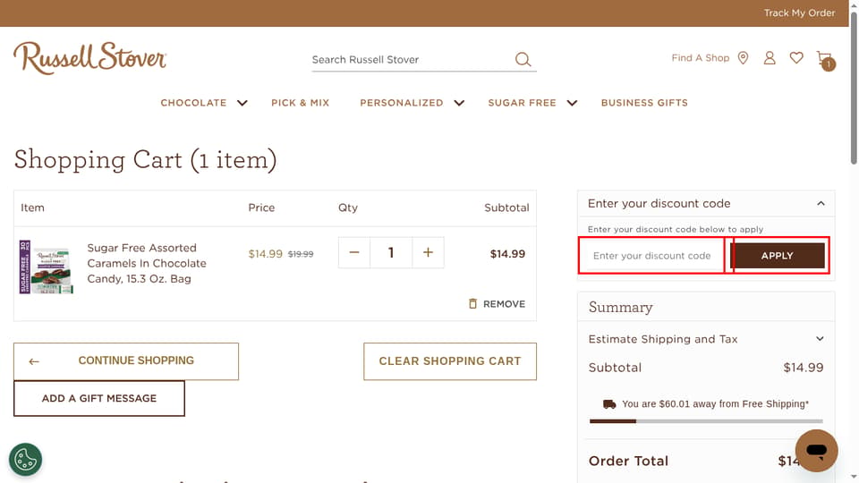Click Clear Shopping Cart button
The width and height of the screenshot is (859, 483).
[x=450, y=360]
